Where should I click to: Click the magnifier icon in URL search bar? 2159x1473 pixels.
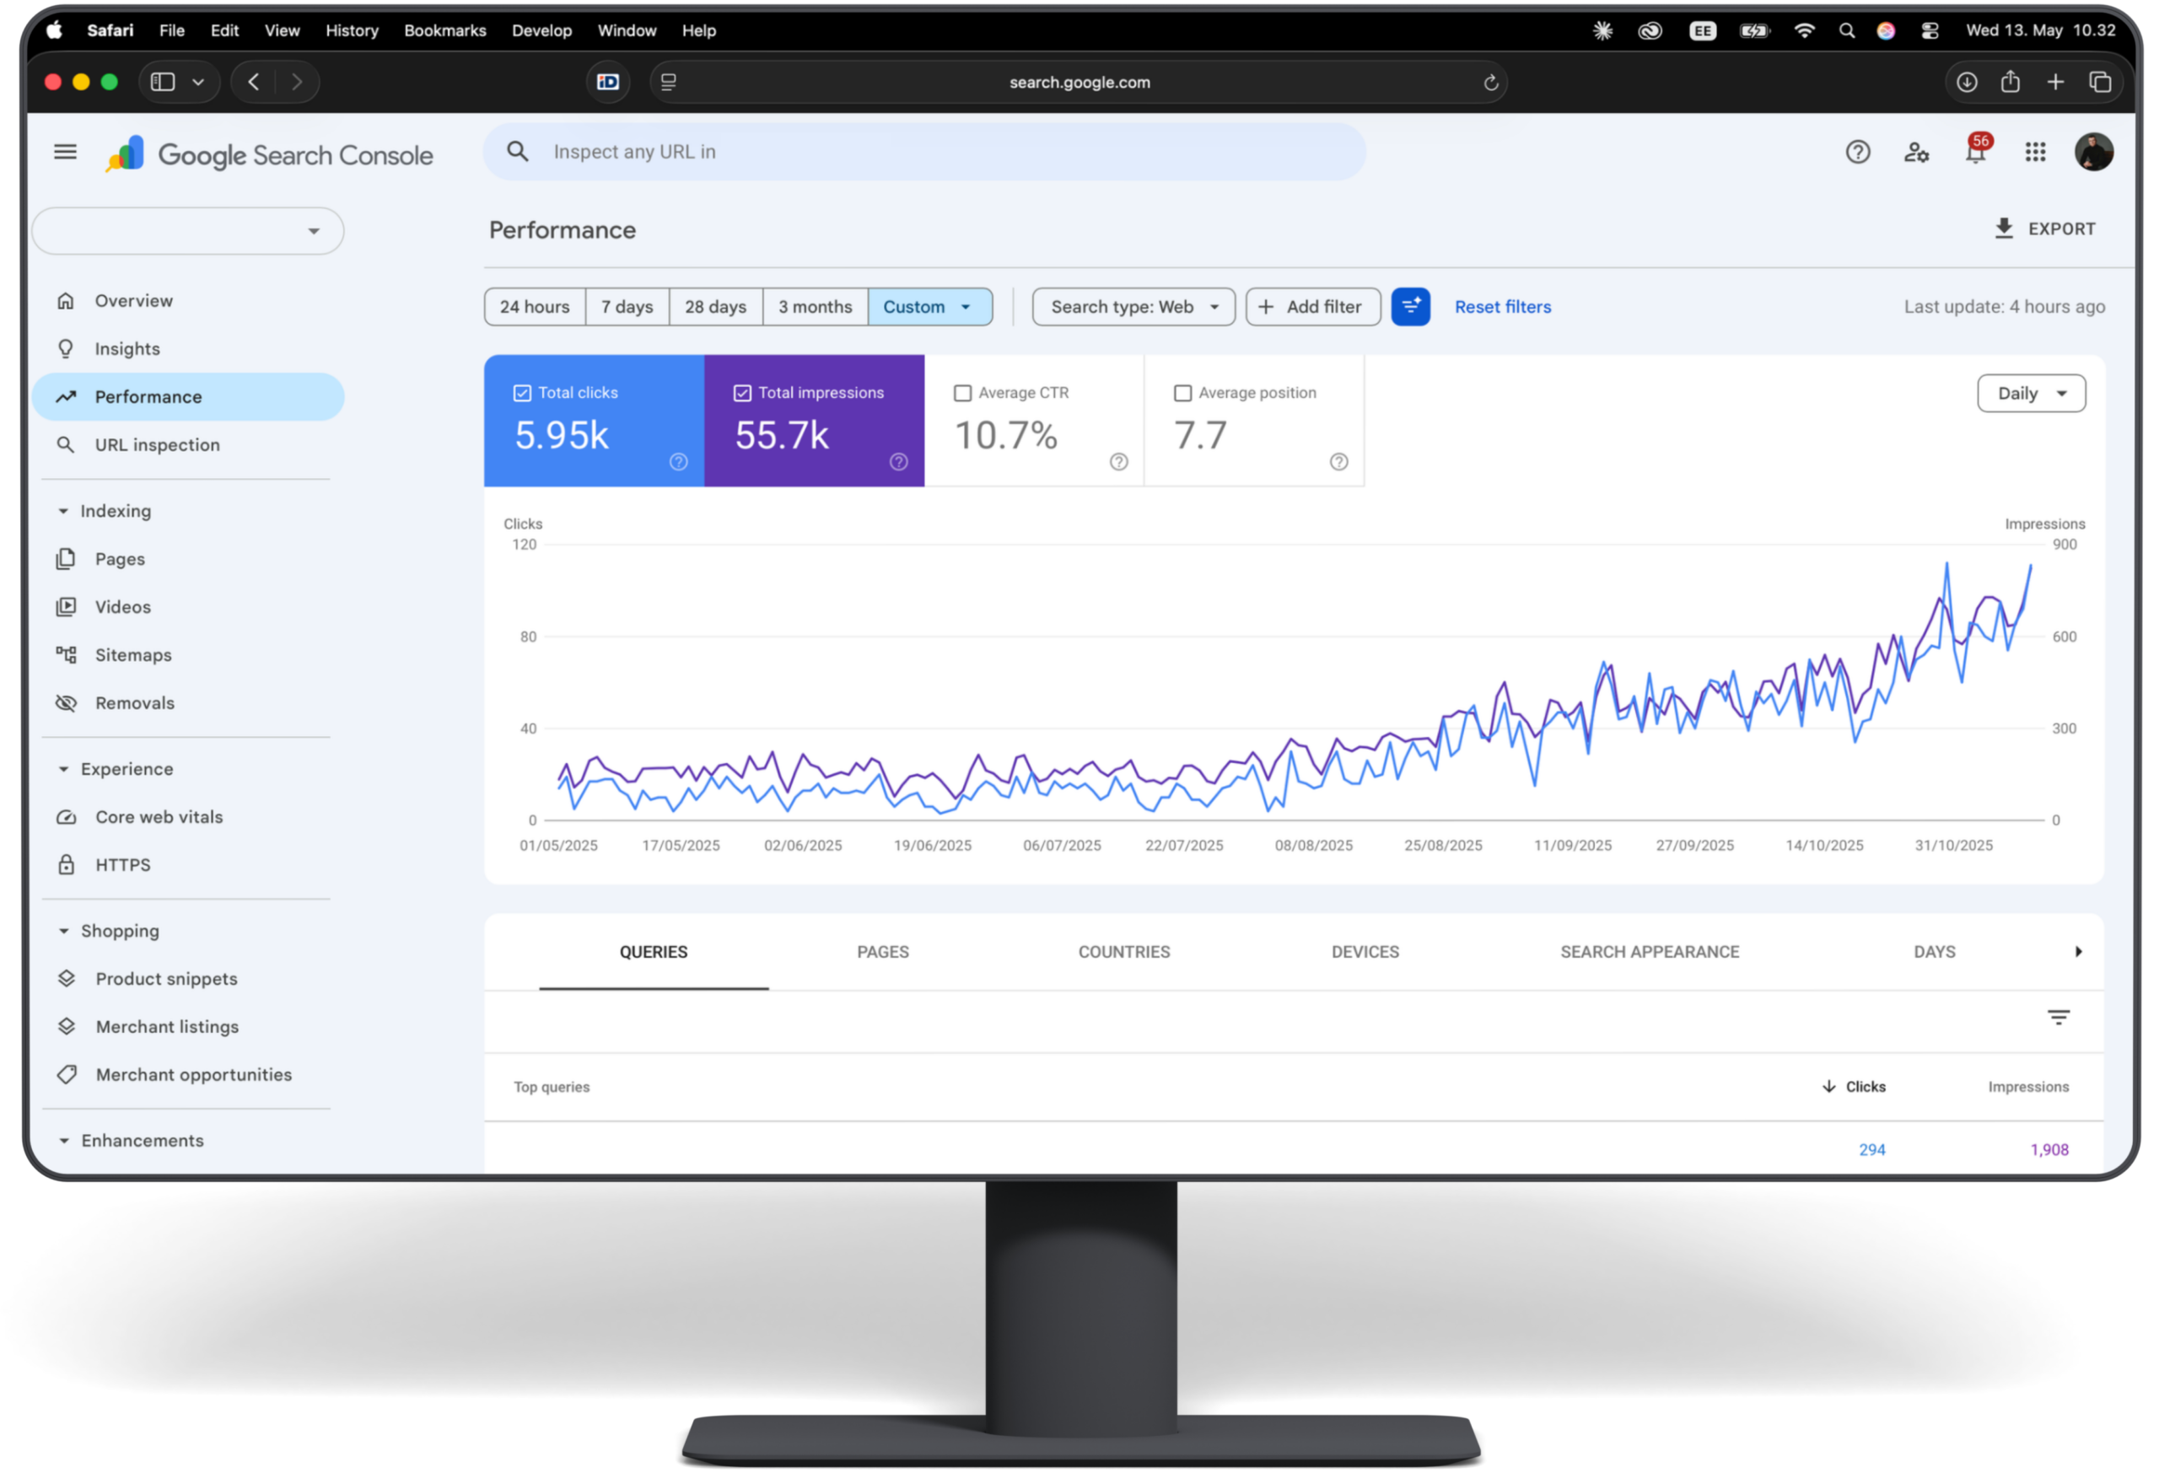click(x=518, y=152)
